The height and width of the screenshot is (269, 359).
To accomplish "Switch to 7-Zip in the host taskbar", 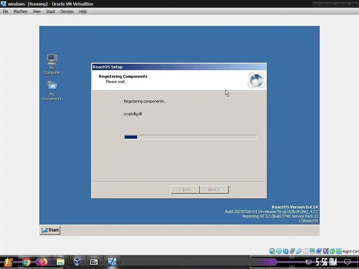I will click(x=94, y=262).
